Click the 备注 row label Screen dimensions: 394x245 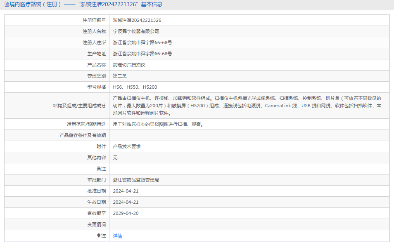pyautogui.click(x=101, y=169)
